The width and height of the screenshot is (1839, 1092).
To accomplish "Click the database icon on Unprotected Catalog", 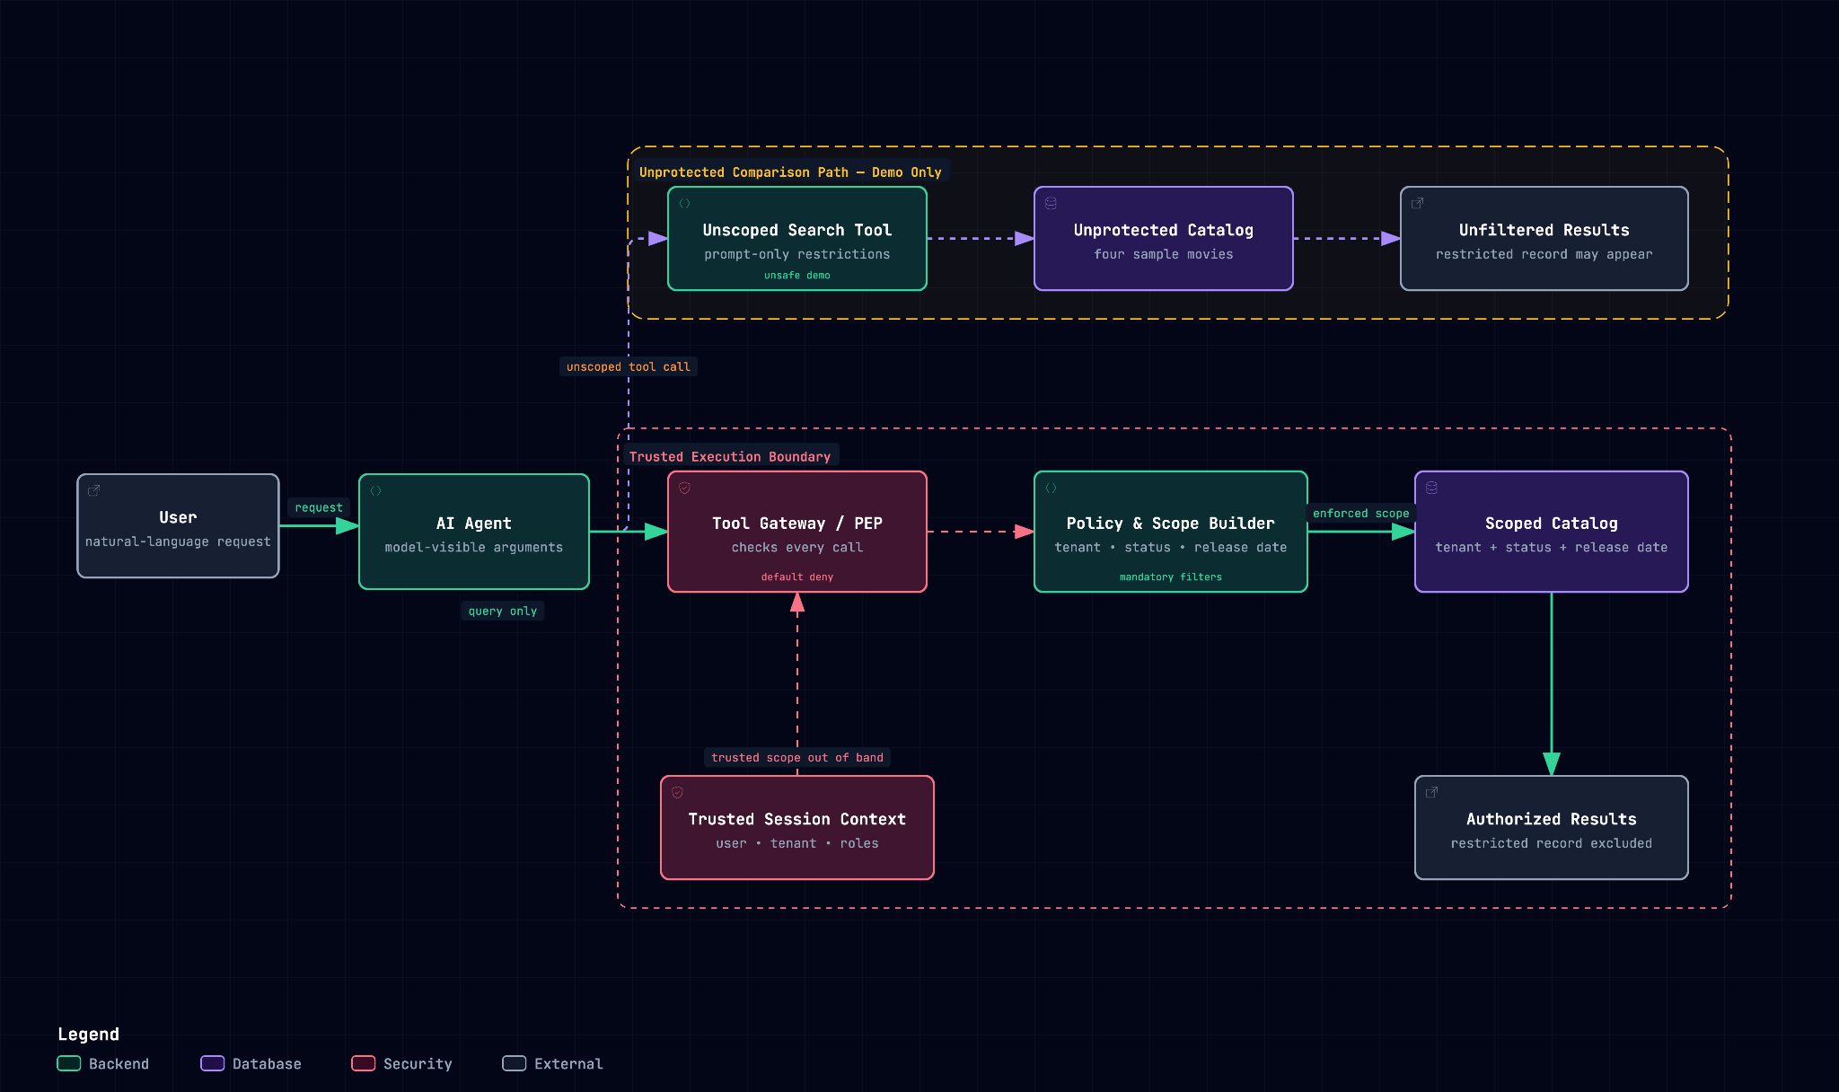I will point(1051,203).
